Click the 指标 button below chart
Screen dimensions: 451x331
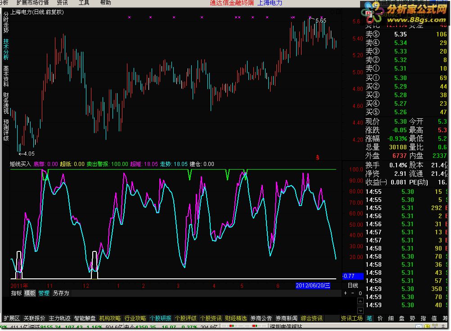[16, 293]
